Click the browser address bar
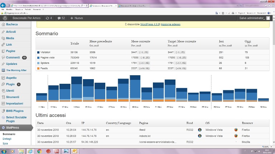This screenshot has height=154, width=275. point(47,6)
